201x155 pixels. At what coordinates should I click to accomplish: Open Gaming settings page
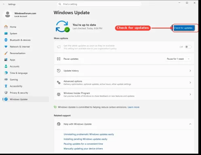point(25,80)
